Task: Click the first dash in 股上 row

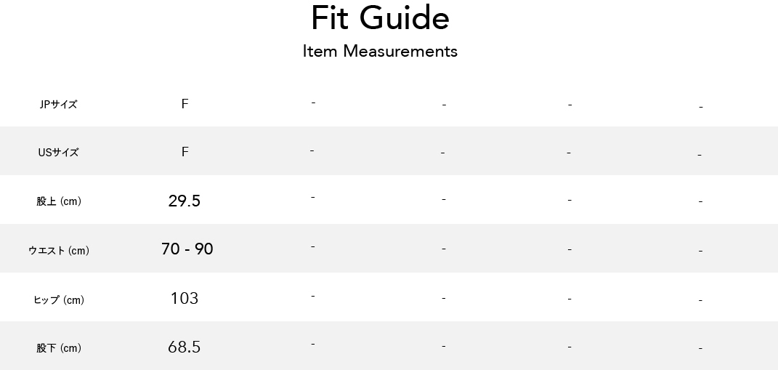Action: [313, 198]
